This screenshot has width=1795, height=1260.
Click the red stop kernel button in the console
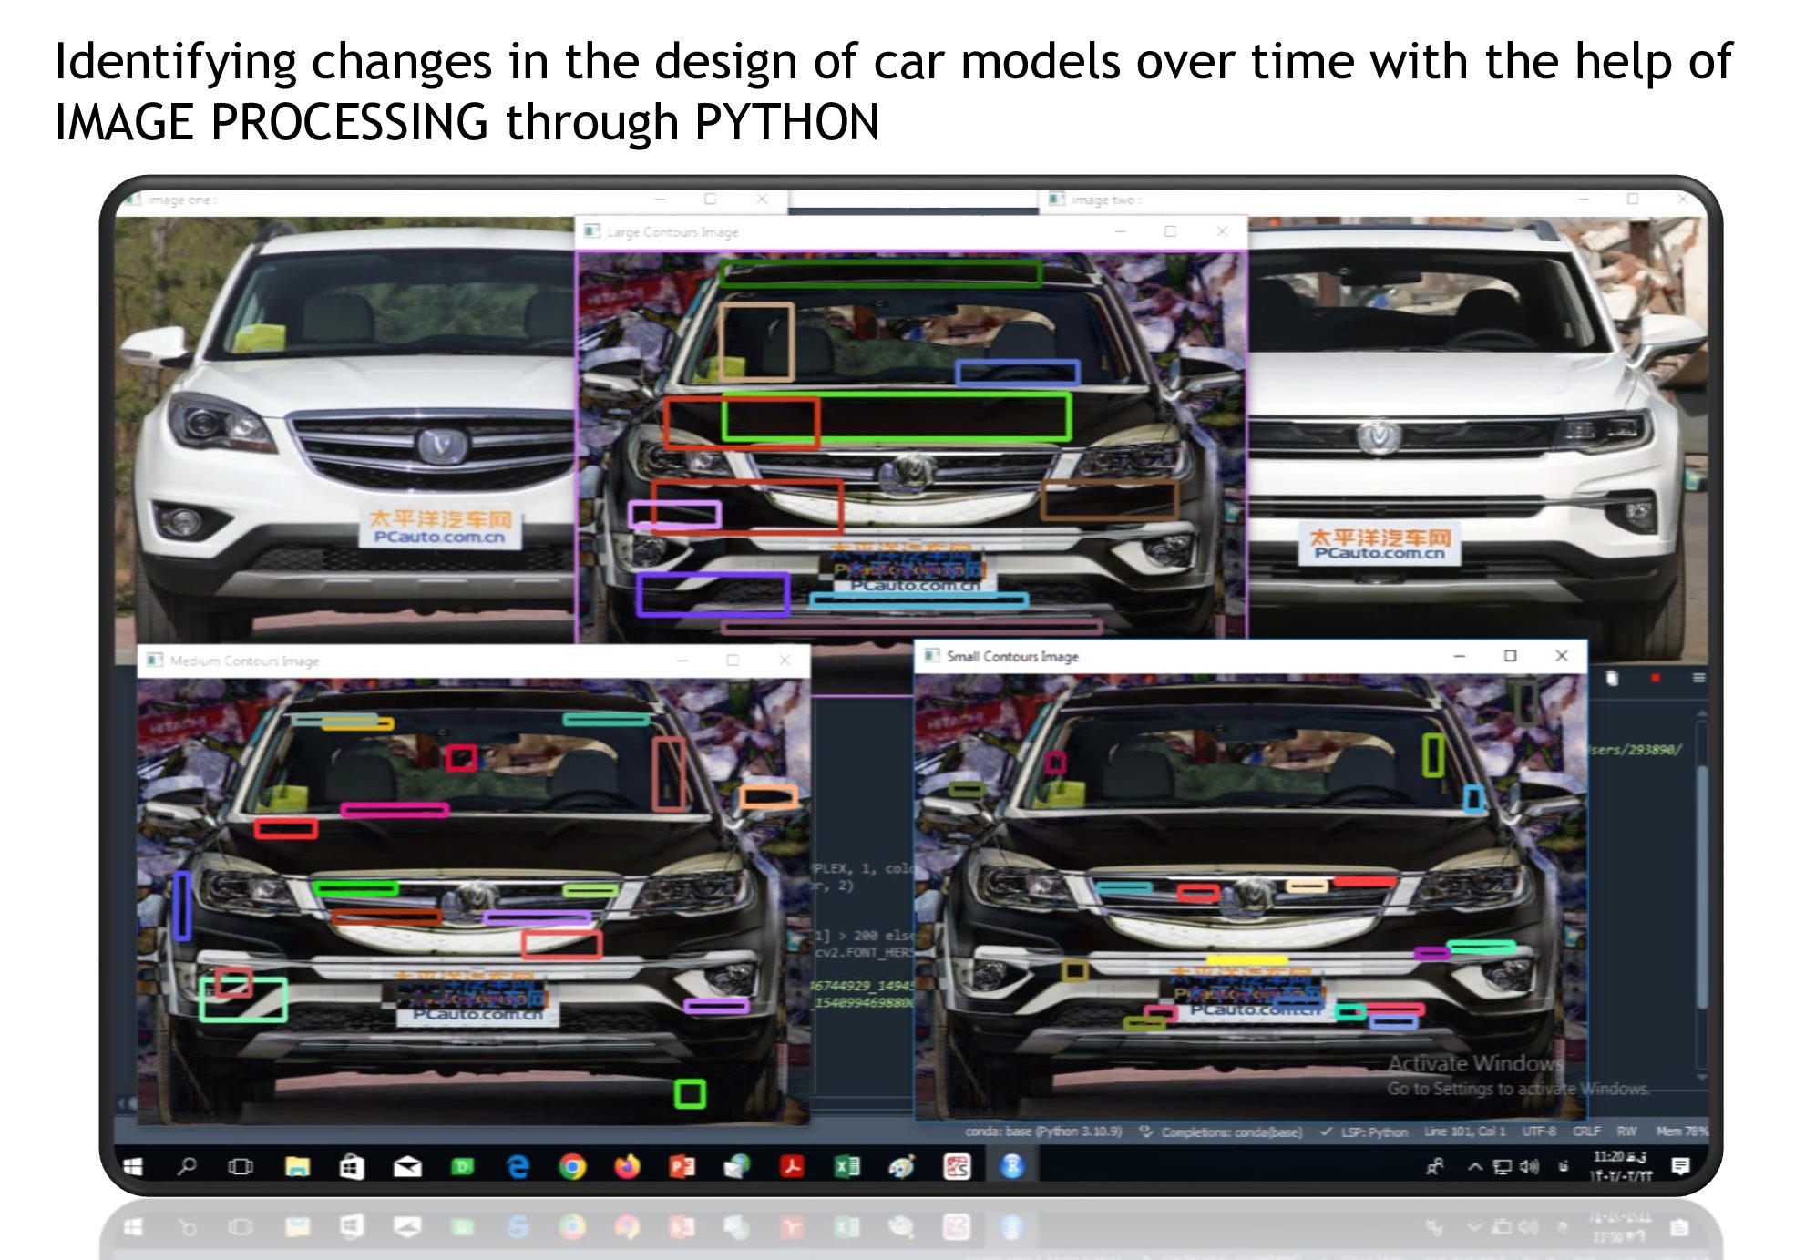(x=1656, y=678)
